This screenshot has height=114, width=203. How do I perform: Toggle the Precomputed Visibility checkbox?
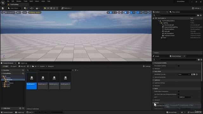179,66
